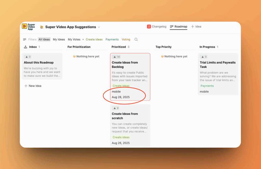Screen dimensions: 261x169
Task: Click the Changelog red badge icon
Action: coord(149,27)
